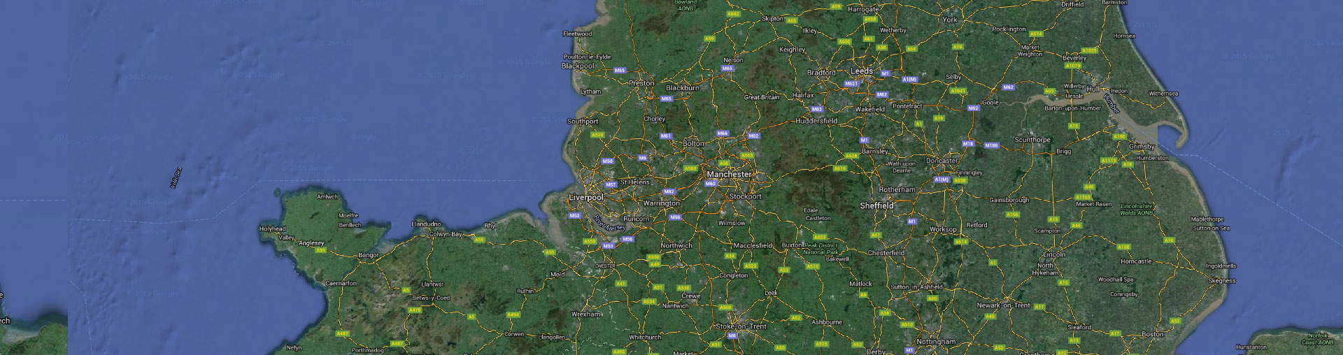Click the Great Britain label

click(761, 97)
